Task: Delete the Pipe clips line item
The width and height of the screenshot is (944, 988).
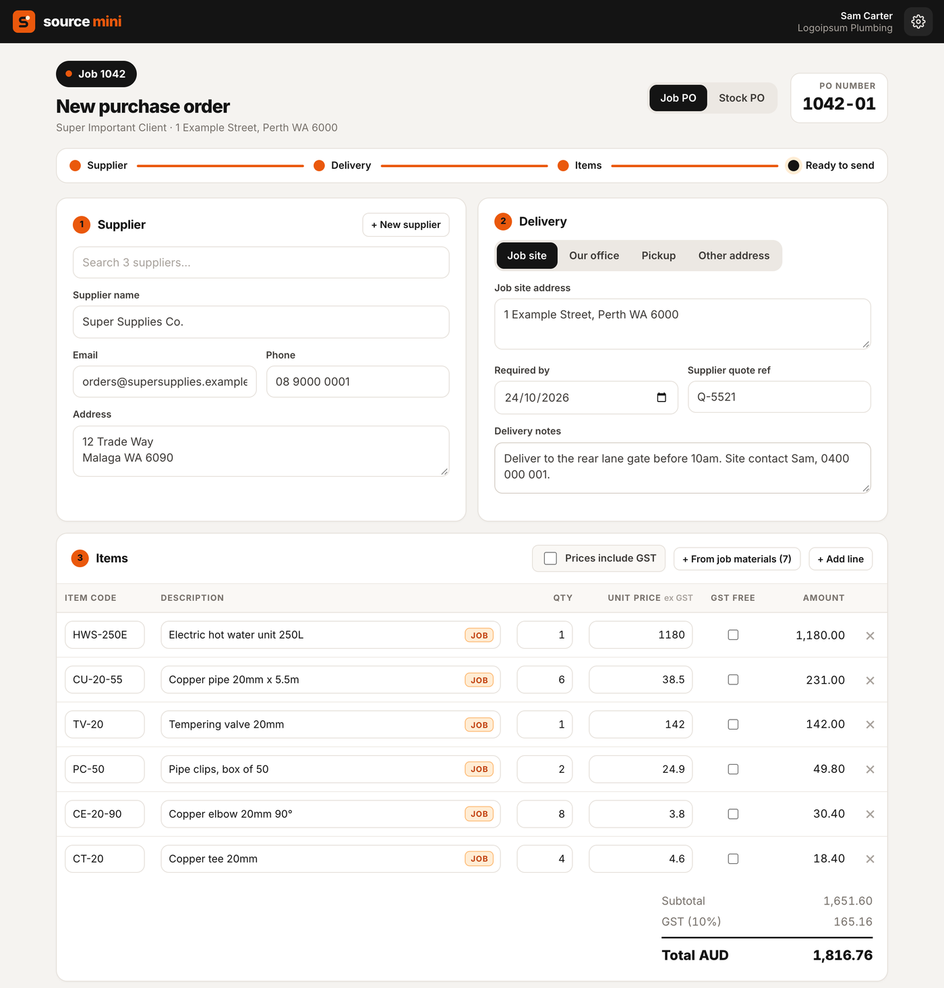Action: tap(870, 769)
